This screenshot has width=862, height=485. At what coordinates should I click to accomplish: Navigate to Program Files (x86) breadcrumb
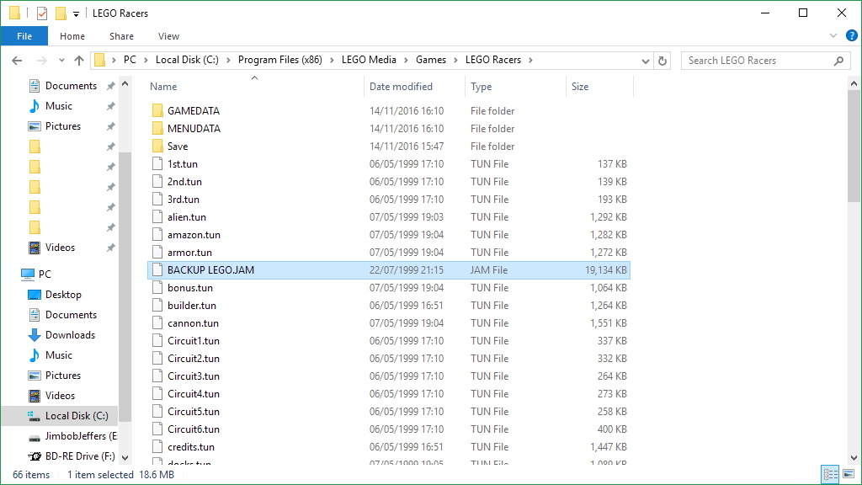click(x=279, y=60)
